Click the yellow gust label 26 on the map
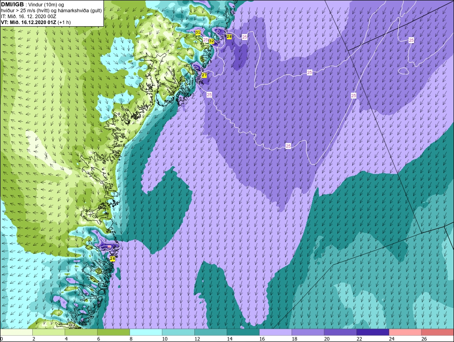Image resolution: width=454 pixels, height=342 pixels. pos(113,258)
